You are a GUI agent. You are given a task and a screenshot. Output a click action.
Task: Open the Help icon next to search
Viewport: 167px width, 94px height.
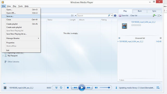point(115,16)
